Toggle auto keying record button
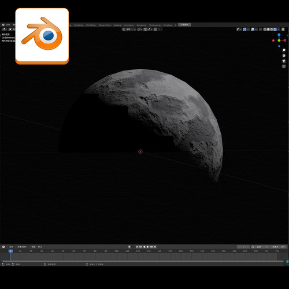289x289 pixels. (129, 247)
